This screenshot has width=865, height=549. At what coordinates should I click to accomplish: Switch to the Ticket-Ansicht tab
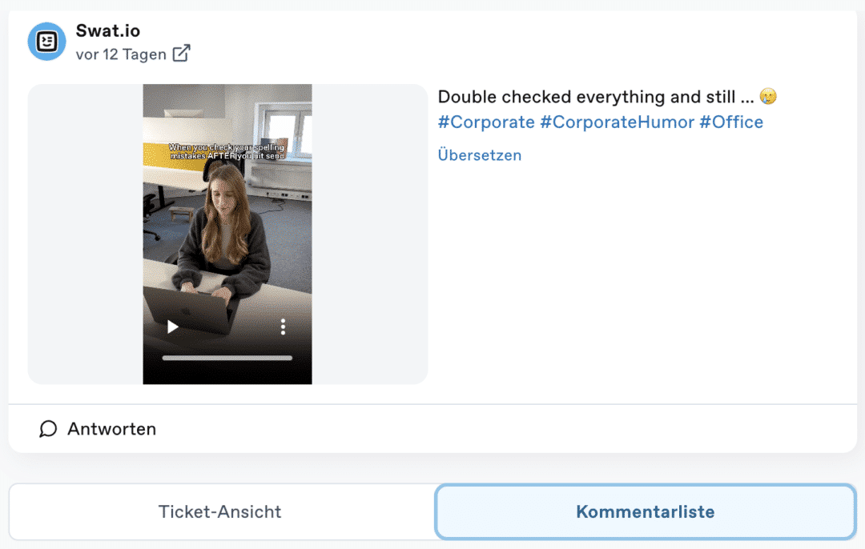[x=220, y=511]
